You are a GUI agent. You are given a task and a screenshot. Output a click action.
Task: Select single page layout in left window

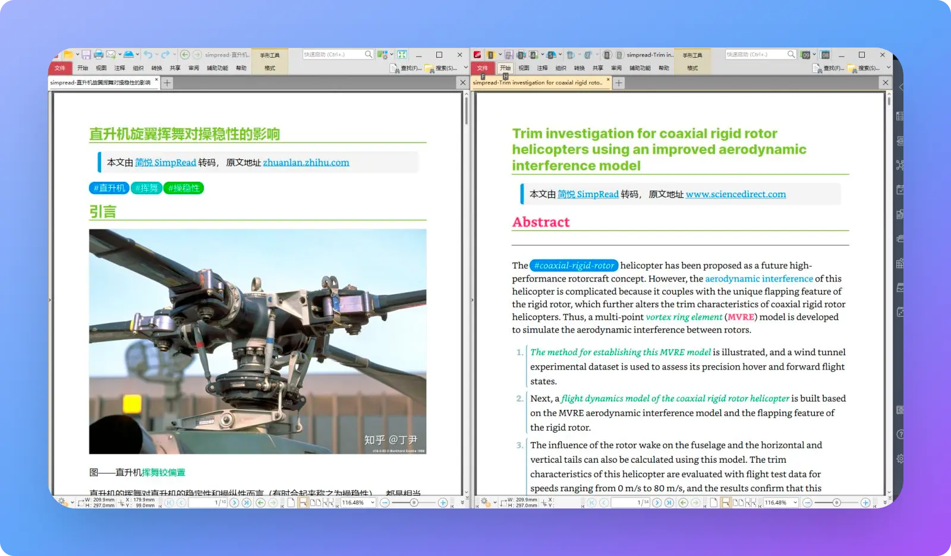(x=291, y=503)
